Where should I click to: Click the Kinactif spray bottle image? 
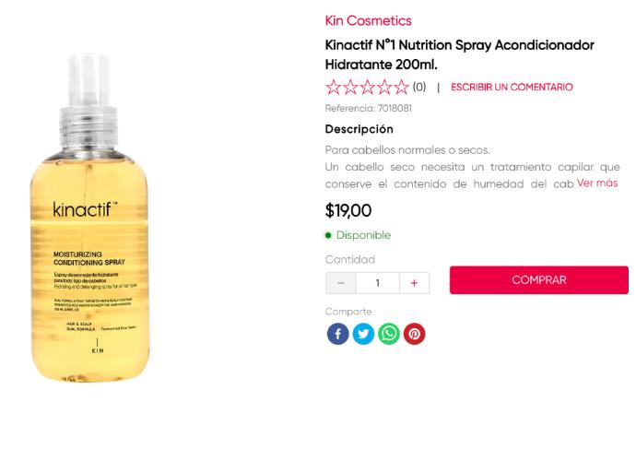tap(90, 218)
